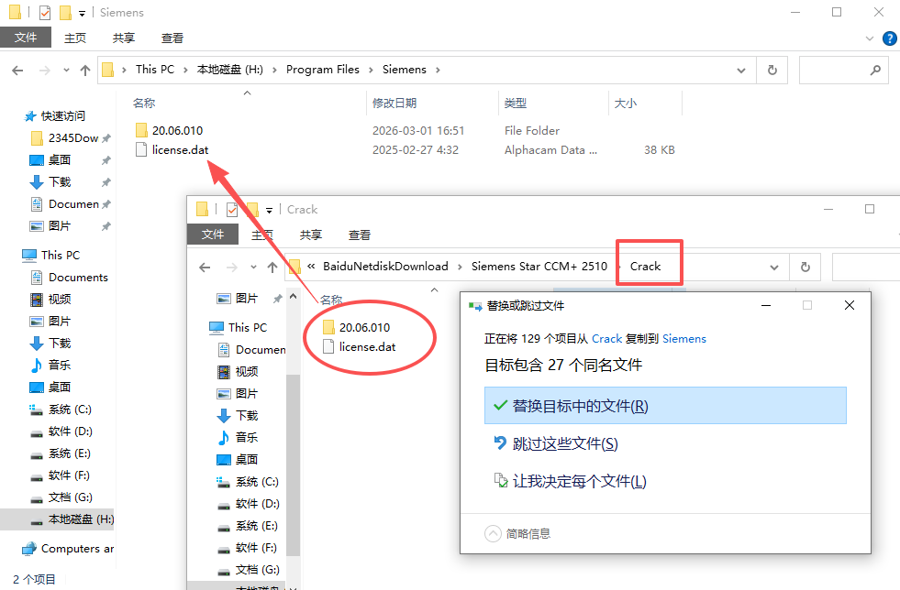Select 本地磁盘 (H:) in left navigation pane

[x=81, y=519]
